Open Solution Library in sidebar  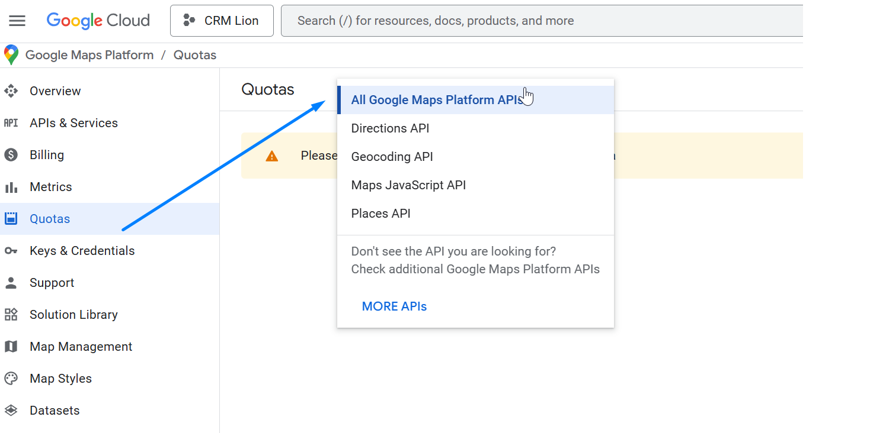pos(73,315)
